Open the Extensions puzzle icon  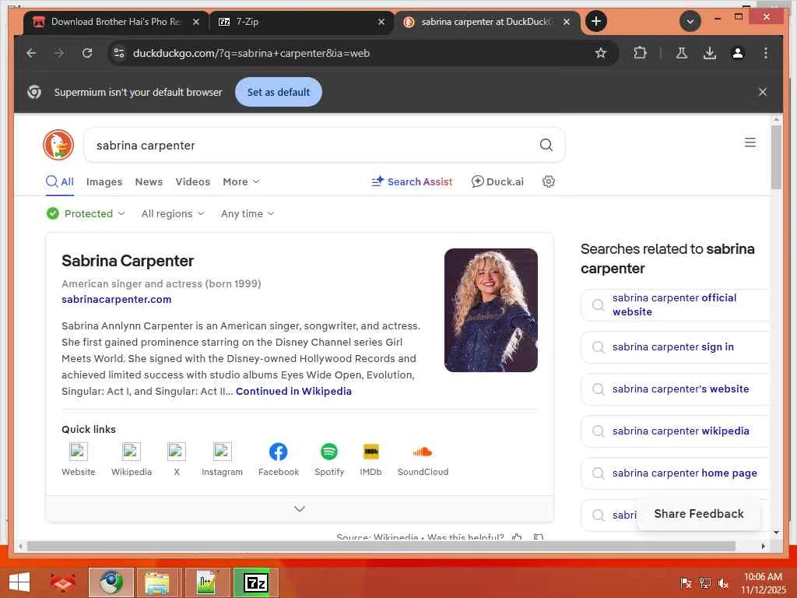(x=640, y=53)
